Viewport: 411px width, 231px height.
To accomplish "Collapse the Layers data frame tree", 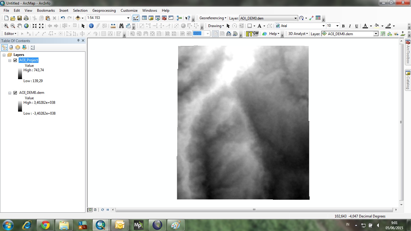I will 4,55.
